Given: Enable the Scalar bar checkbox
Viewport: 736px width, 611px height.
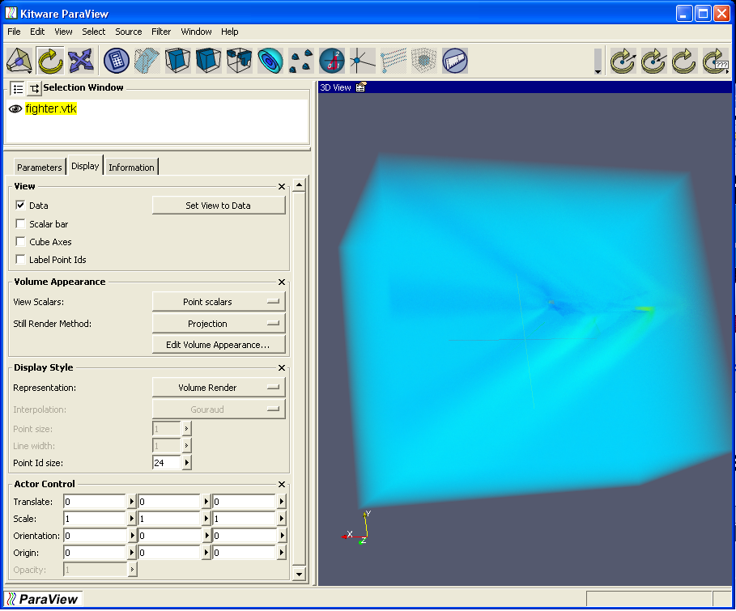Looking at the screenshot, I should coord(20,223).
